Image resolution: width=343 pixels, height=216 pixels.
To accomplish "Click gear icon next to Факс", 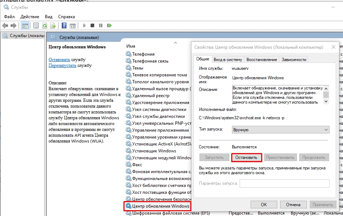I will 129,164.
